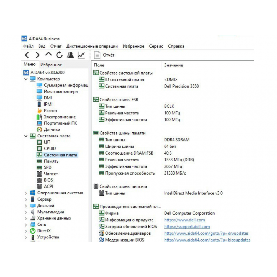Open the Файл menu
The height and width of the screenshot is (277, 277).
pos(28,46)
